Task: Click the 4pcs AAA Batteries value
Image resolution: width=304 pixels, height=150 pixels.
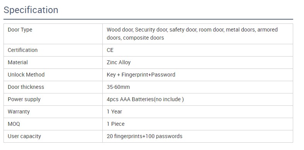Action: point(145,99)
